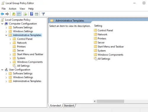Click All Settings icon in right pane
This screenshot has width=148, height=112.
96,59
